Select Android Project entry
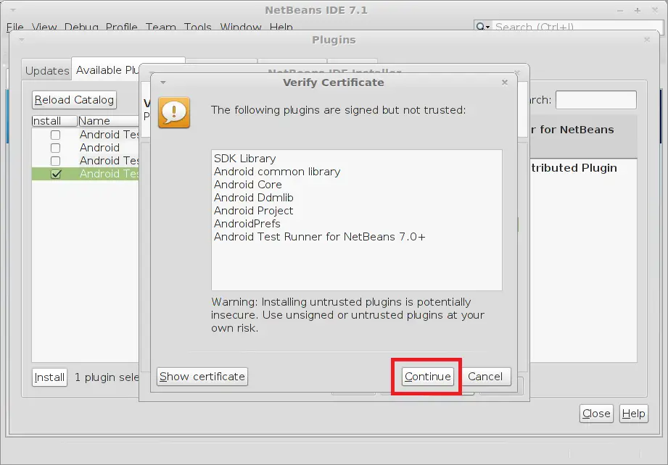The width and height of the screenshot is (668, 465). pos(253,211)
